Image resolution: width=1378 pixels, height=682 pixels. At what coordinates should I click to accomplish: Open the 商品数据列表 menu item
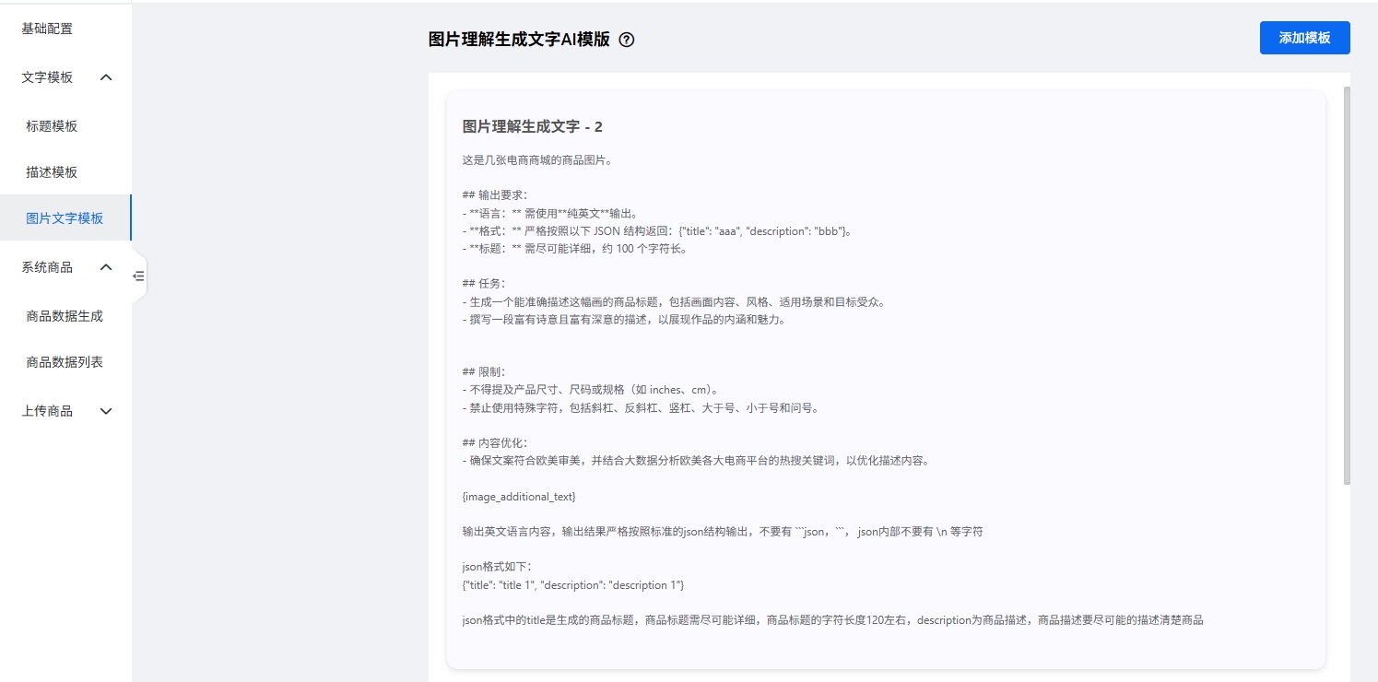[65, 362]
